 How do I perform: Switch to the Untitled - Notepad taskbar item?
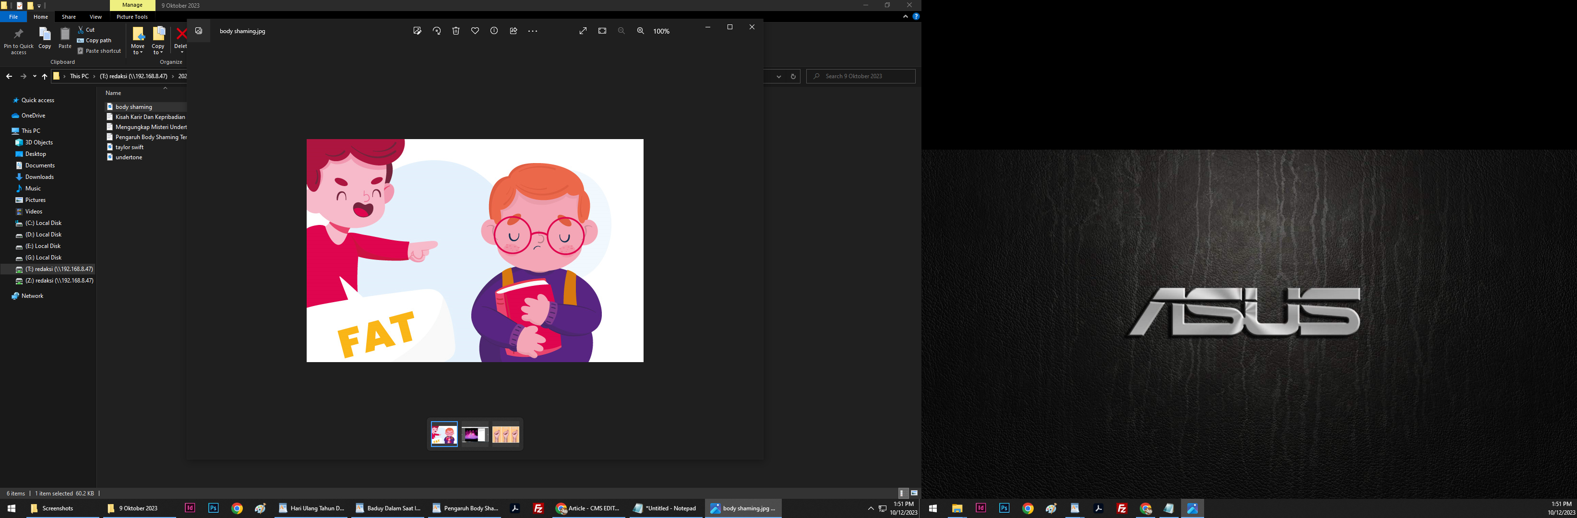click(x=666, y=508)
